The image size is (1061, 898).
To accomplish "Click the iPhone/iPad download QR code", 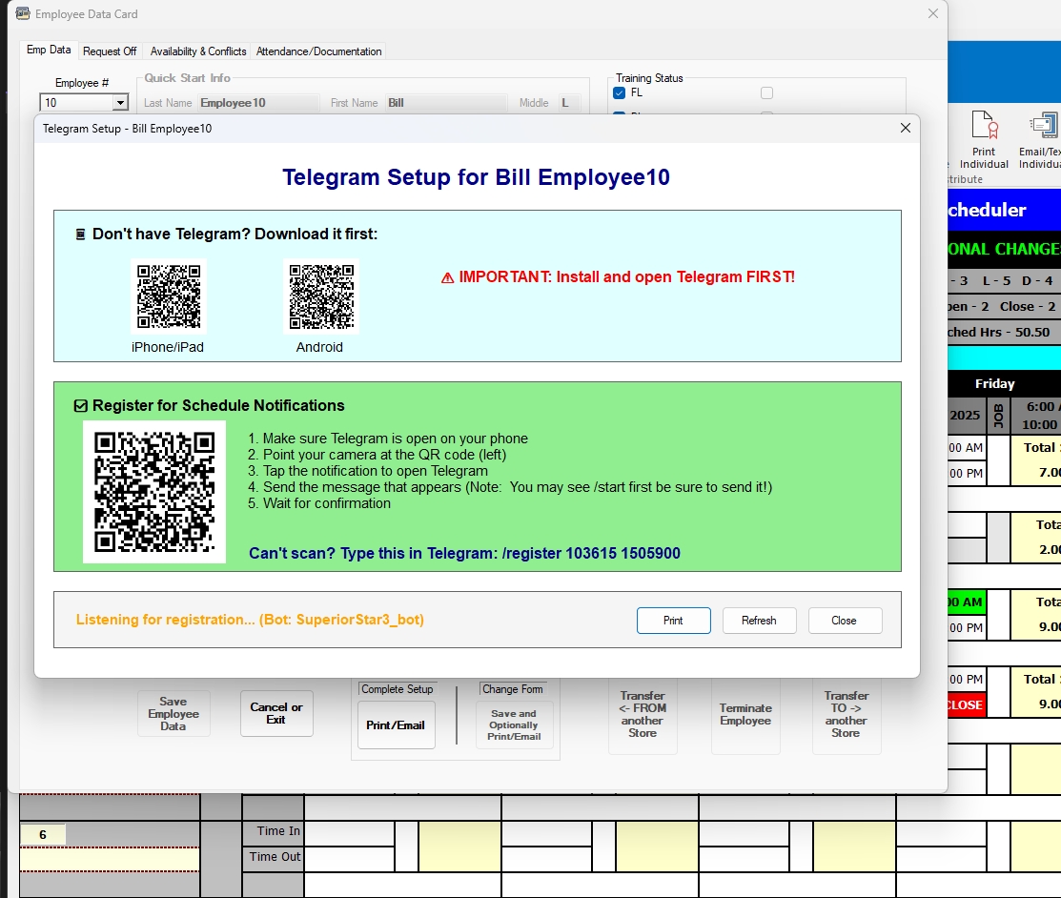I will click(169, 296).
